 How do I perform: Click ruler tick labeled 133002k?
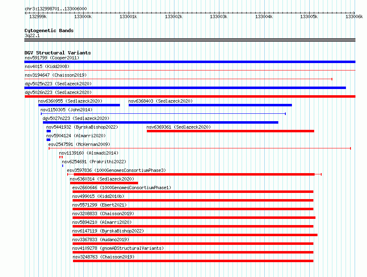[174, 16]
